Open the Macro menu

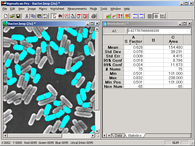[43, 9]
